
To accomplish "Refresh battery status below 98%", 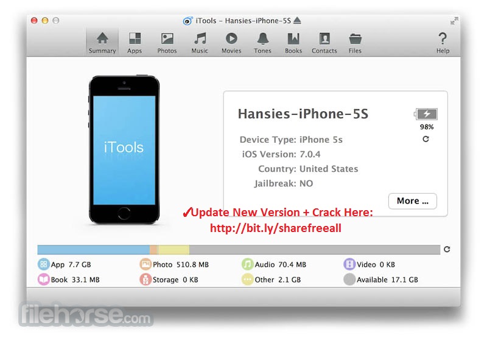I will coord(426,139).
